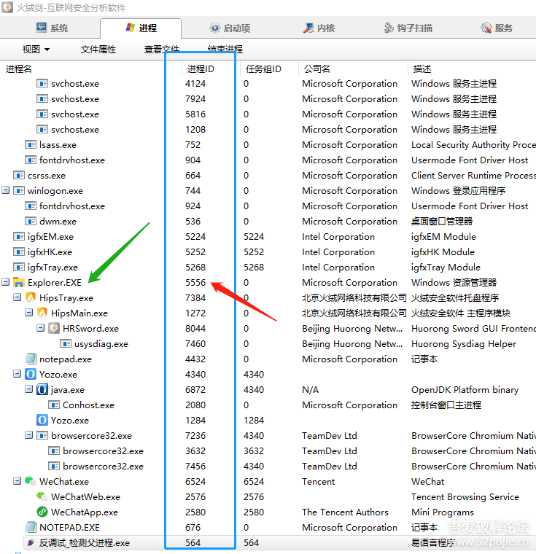Select the svchost.exe row with PID 7924
This screenshot has height=554, width=536.
point(268,99)
